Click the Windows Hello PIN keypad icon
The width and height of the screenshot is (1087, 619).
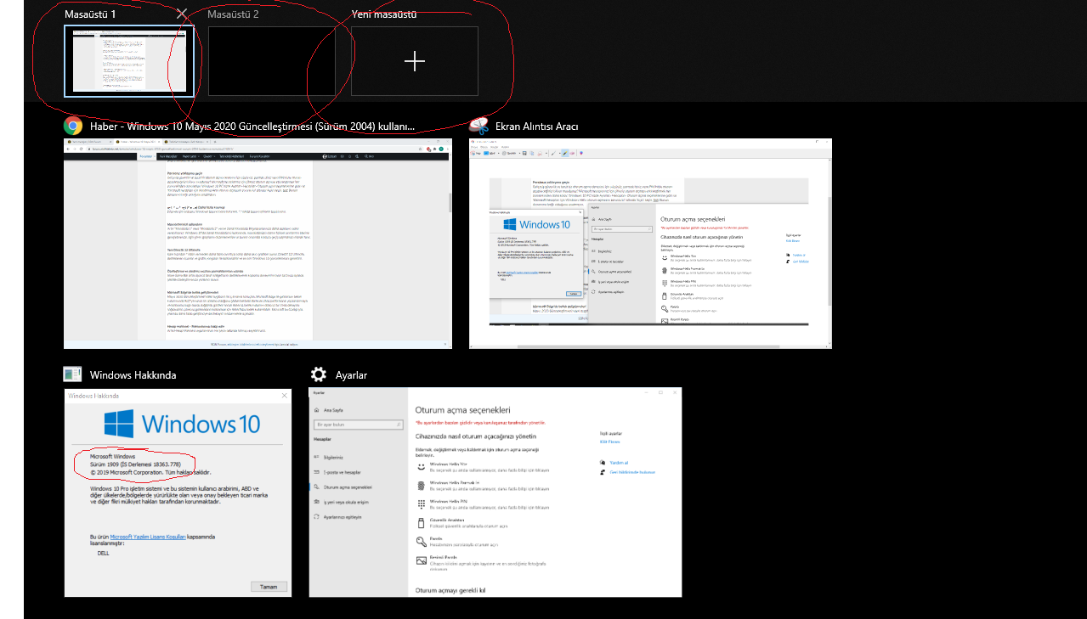tap(421, 504)
